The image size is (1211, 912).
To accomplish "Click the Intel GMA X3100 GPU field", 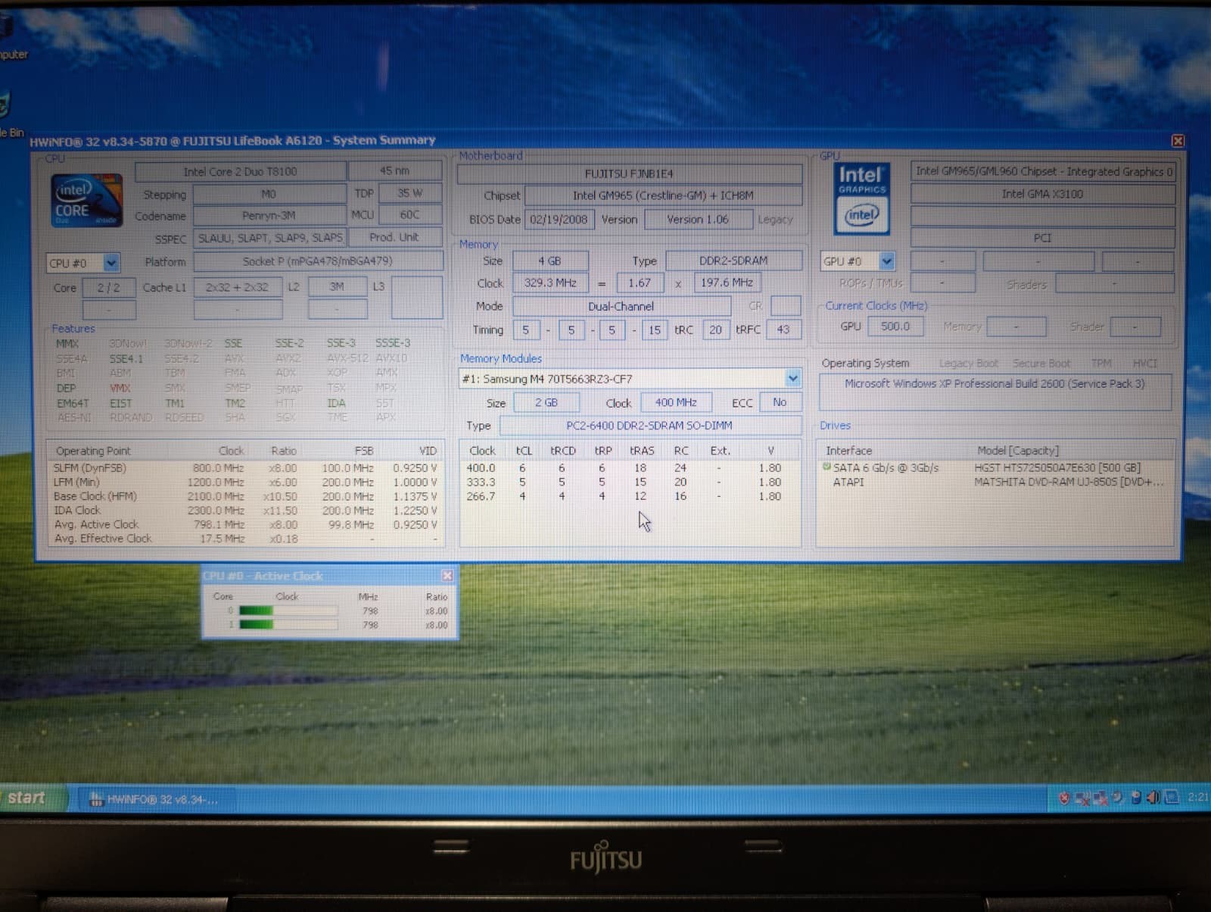I will click(1042, 194).
